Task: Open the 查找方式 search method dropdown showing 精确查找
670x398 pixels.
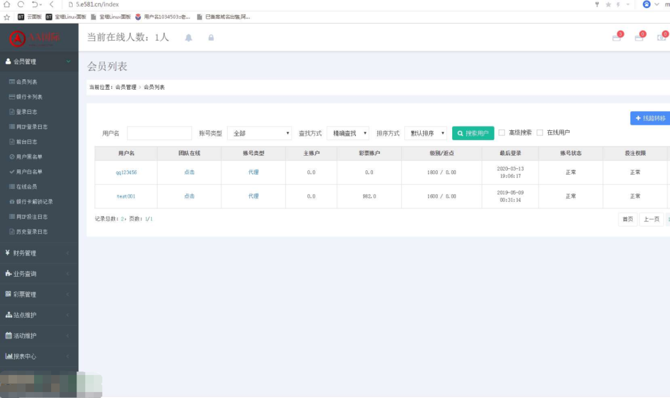Action: click(349, 133)
